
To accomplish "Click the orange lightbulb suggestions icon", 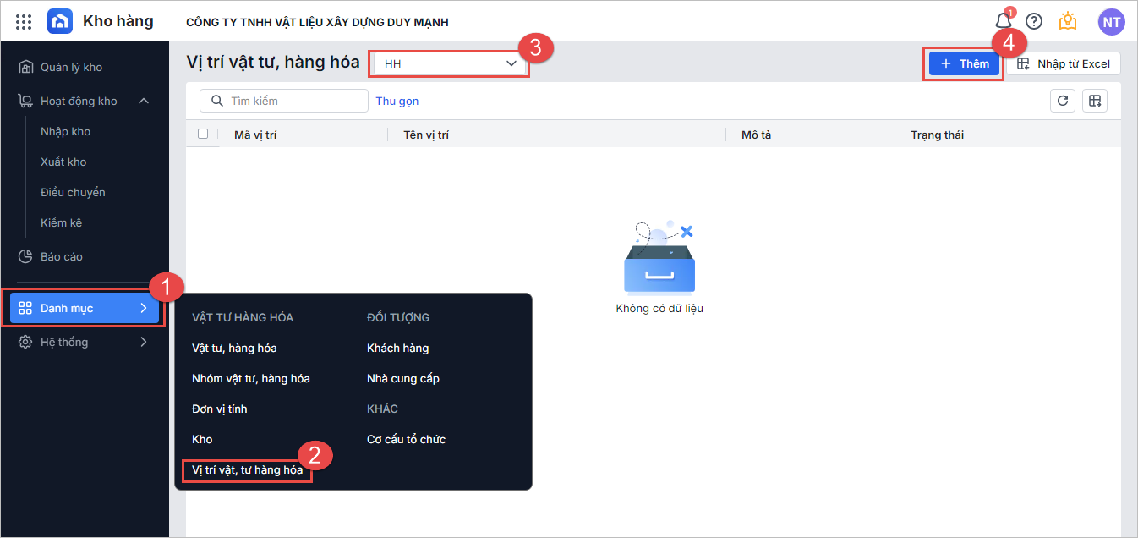I will coord(1068,21).
